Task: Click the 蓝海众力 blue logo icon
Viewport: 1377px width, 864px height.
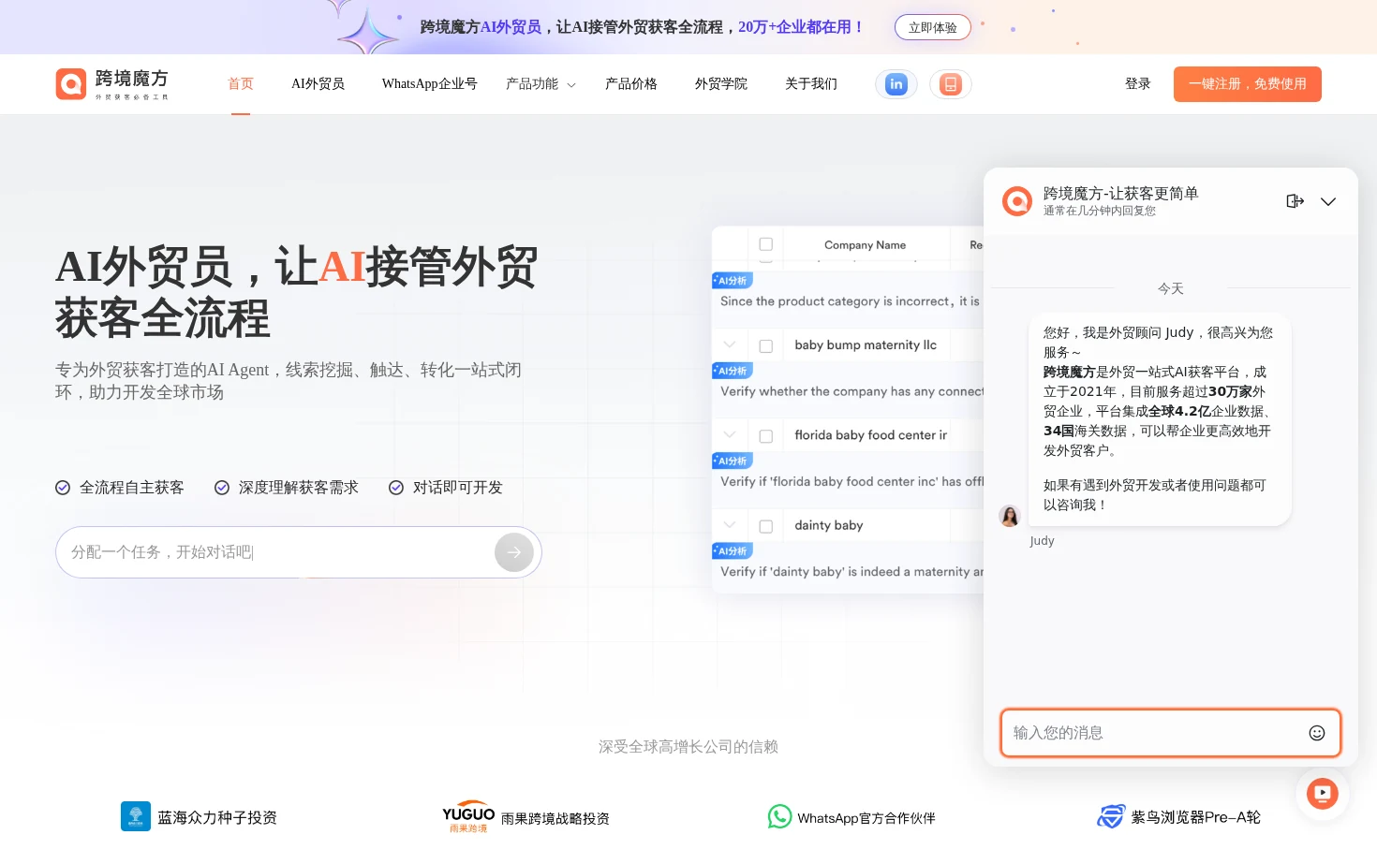Action: pyautogui.click(x=136, y=816)
